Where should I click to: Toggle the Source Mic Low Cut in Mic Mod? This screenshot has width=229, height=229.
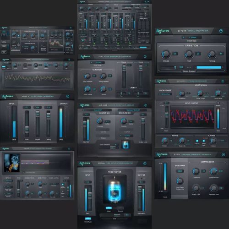(103, 130)
